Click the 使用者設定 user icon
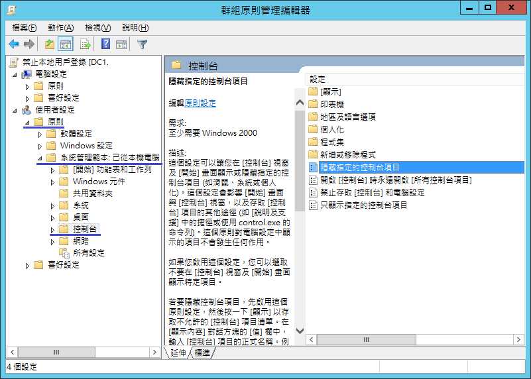 (27, 110)
